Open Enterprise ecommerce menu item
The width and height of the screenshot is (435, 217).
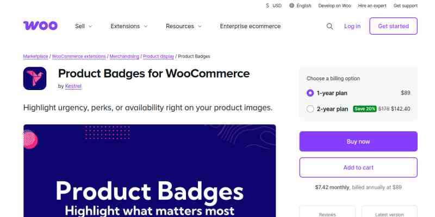pyautogui.click(x=250, y=26)
